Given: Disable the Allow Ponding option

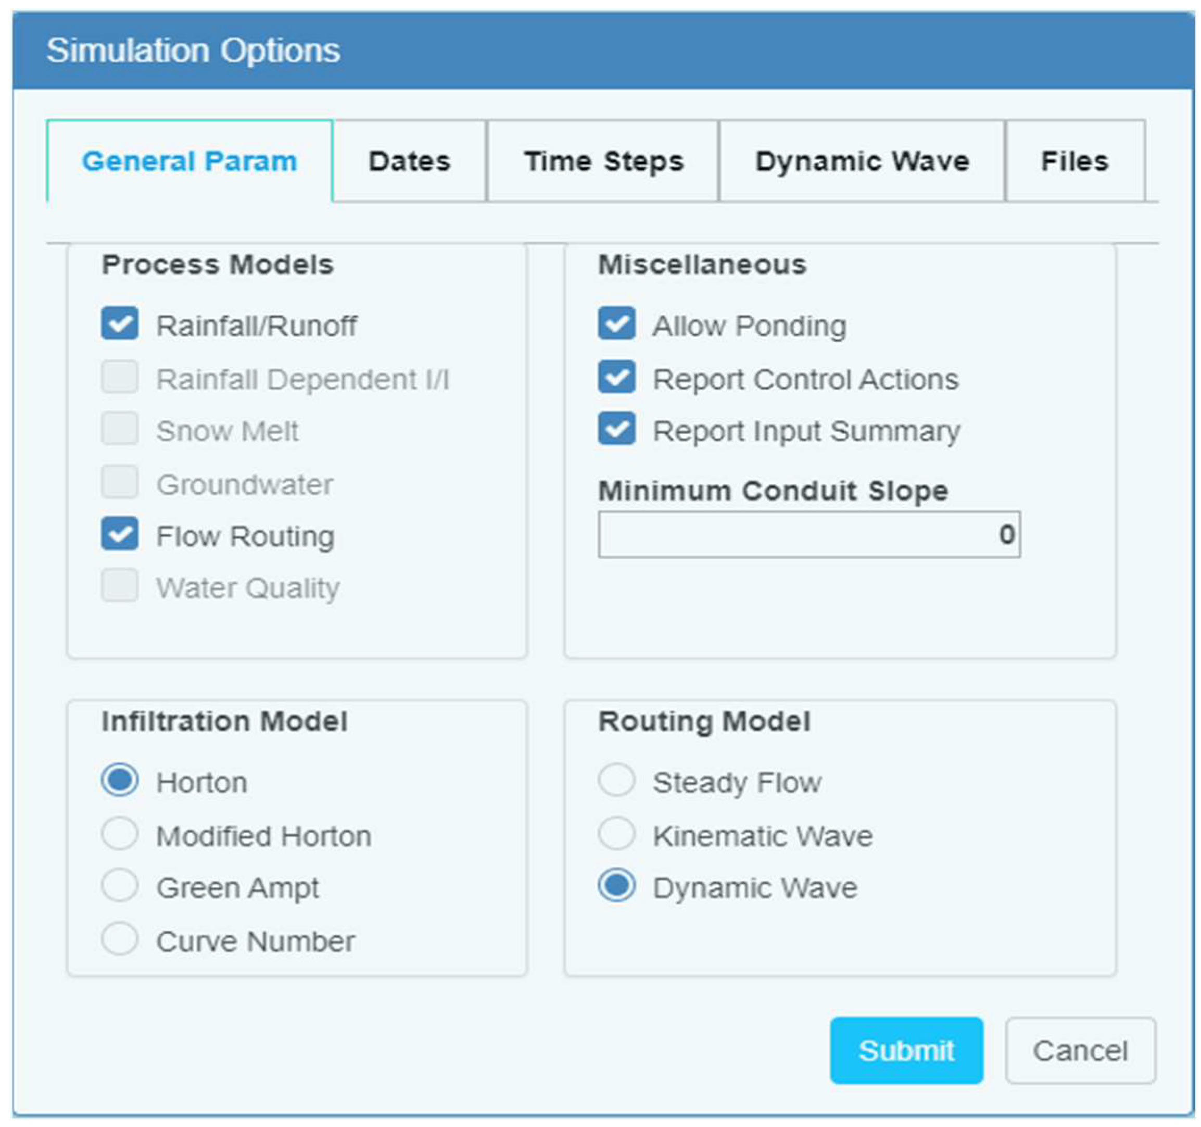Looking at the screenshot, I should point(616,323).
